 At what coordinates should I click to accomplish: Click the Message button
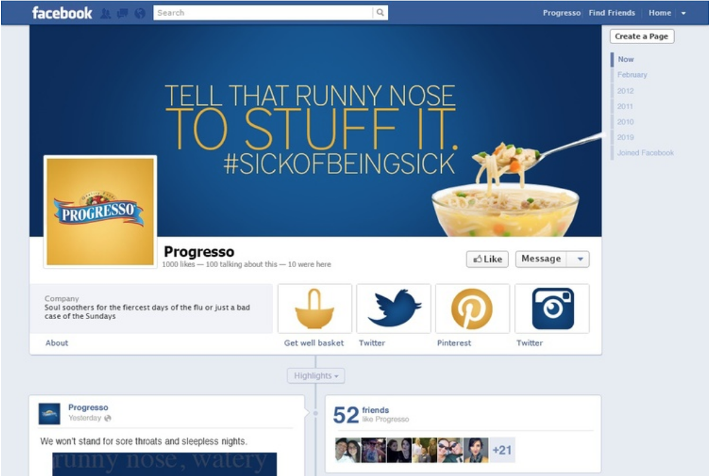click(541, 259)
